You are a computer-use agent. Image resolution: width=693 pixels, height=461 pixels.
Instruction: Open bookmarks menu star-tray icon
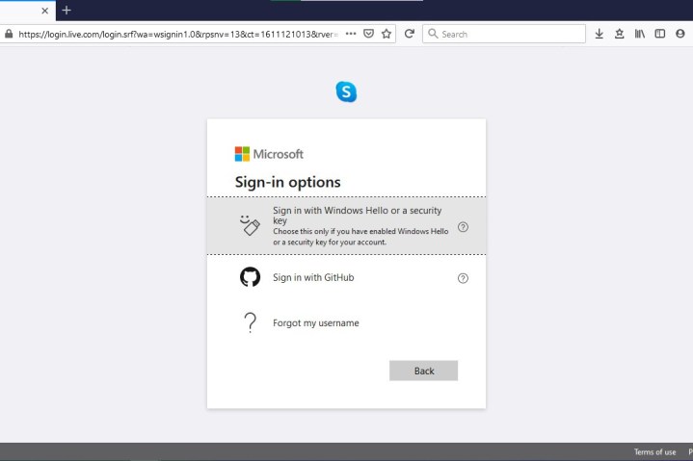pyautogui.click(x=619, y=34)
